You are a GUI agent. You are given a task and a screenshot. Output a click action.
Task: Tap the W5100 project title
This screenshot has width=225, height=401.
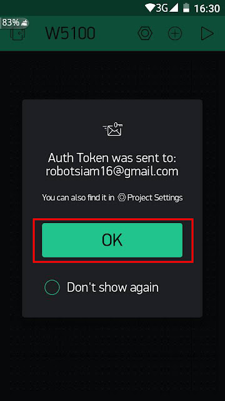click(71, 33)
